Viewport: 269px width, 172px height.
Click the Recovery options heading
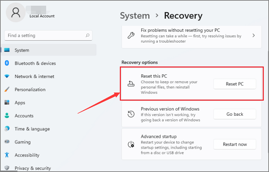click(x=139, y=62)
